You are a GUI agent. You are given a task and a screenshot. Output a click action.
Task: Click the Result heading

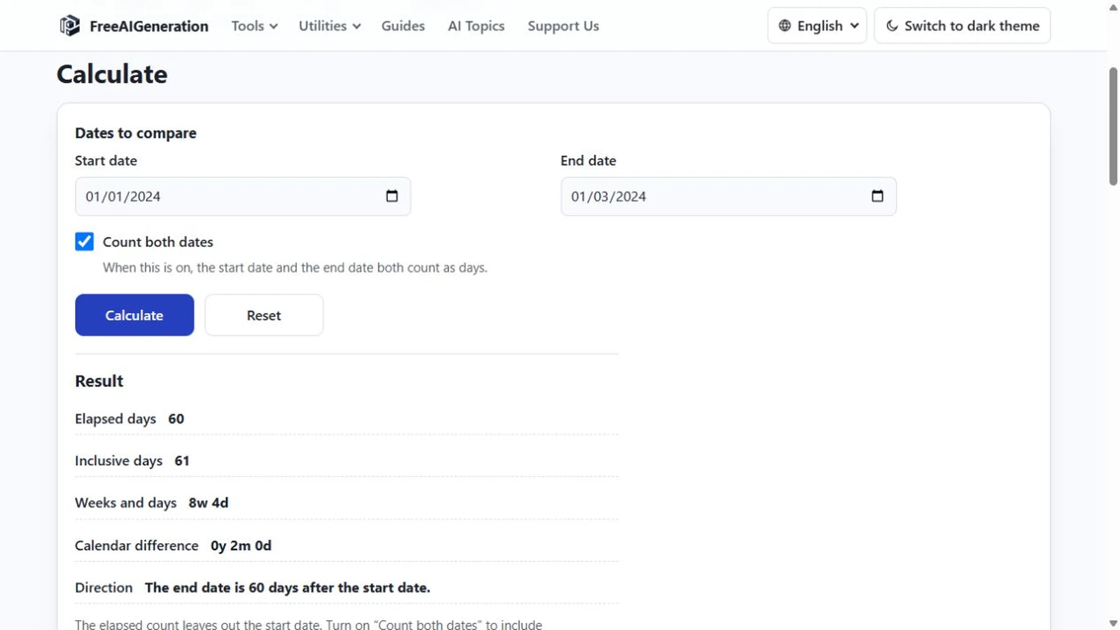[x=99, y=381]
